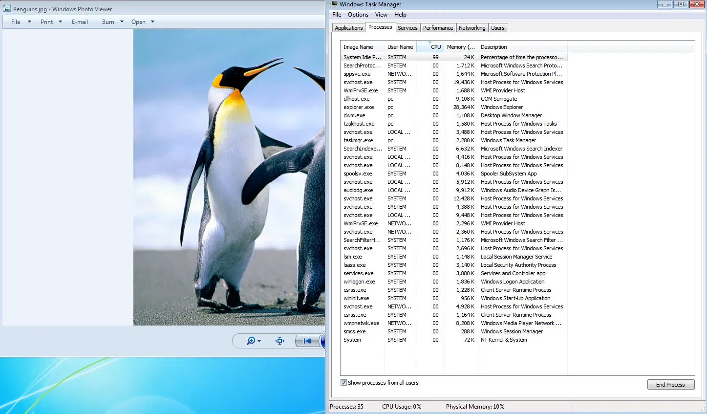Sort by the Description column header
The width and height of the screenshot is (707, 414).
(x=522, y=47)
